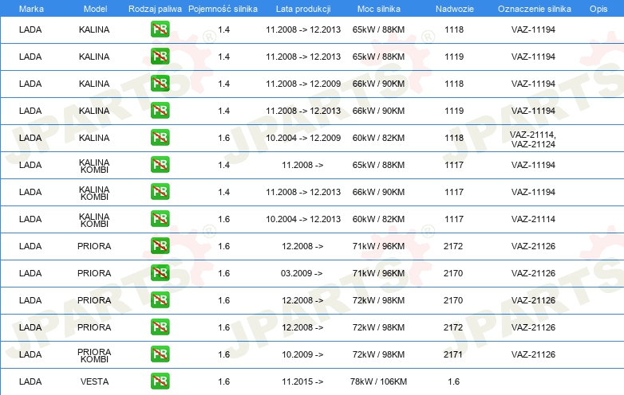The width and height of the screenshot is (624, 395).
Task: Select the PRIORA KOMBI model cell
Action: (94, 356)
